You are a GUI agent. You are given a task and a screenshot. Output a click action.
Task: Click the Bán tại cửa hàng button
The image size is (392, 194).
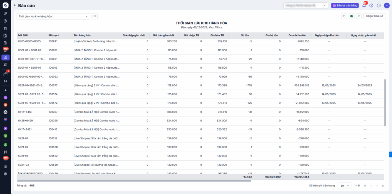[x=345, y=5]
